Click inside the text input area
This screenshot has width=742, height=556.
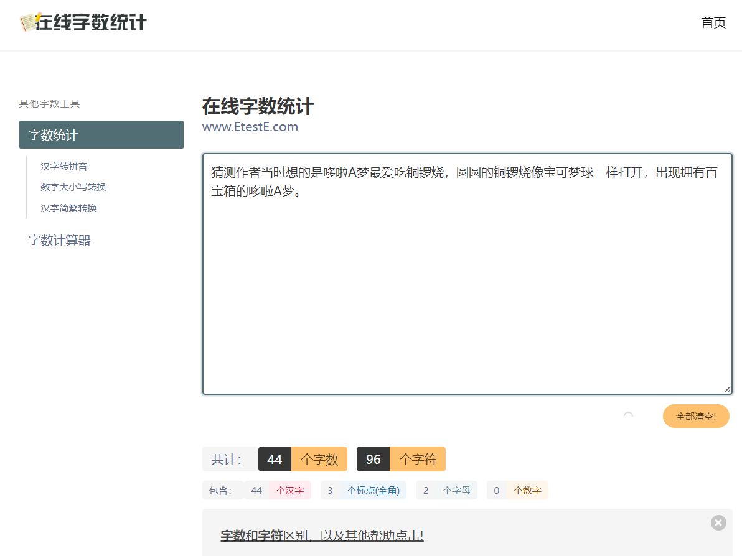pos(467,274)
